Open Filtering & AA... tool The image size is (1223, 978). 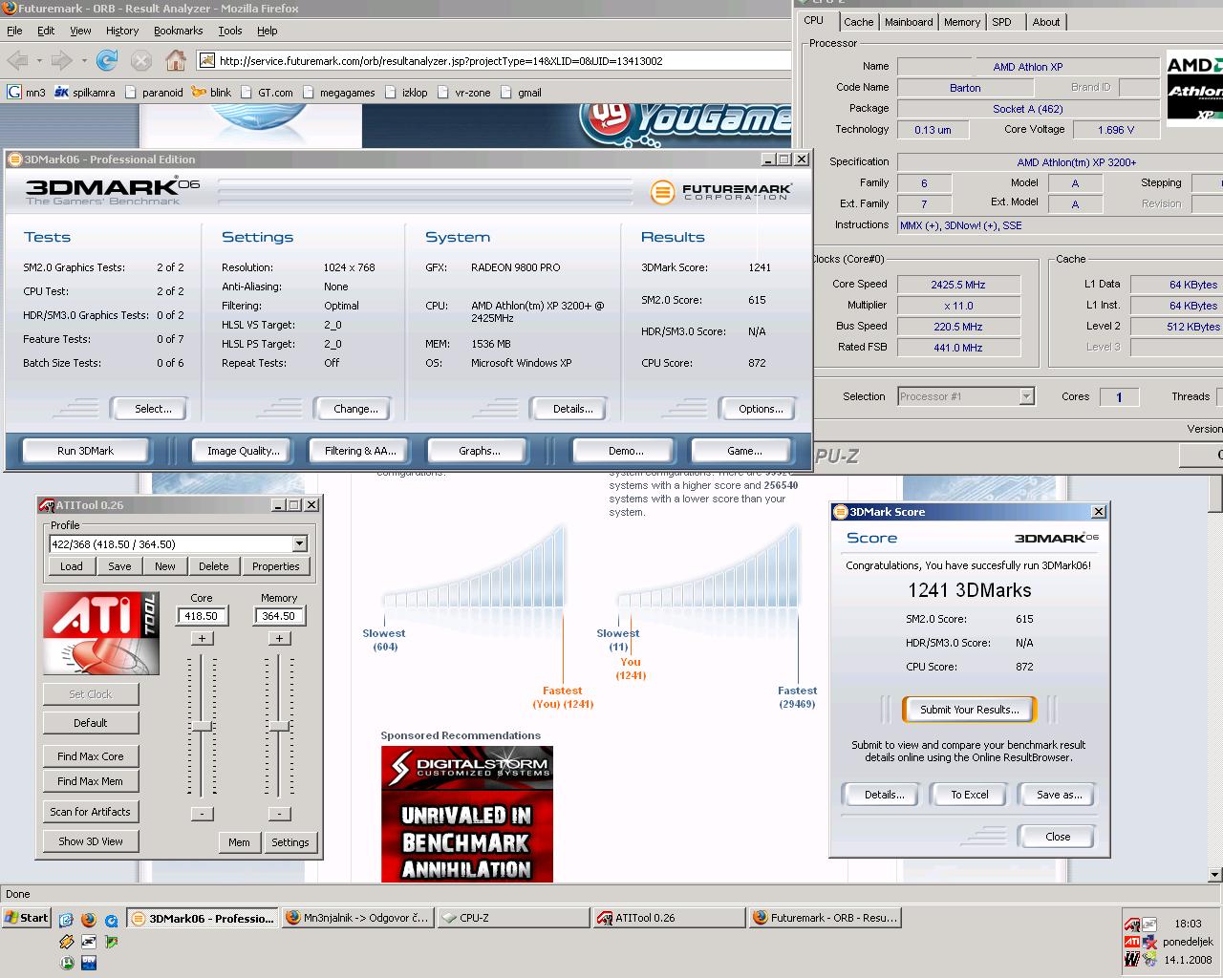[360, 451]
